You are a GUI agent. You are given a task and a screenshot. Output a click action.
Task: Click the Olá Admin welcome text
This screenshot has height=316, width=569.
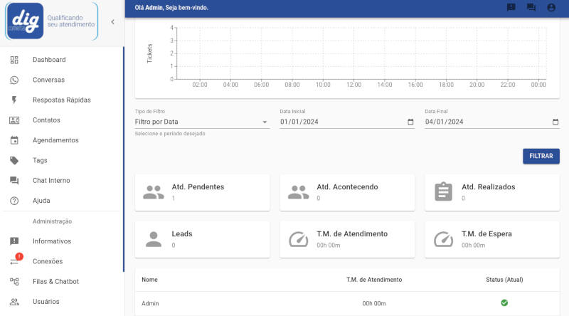click(171, 8)
